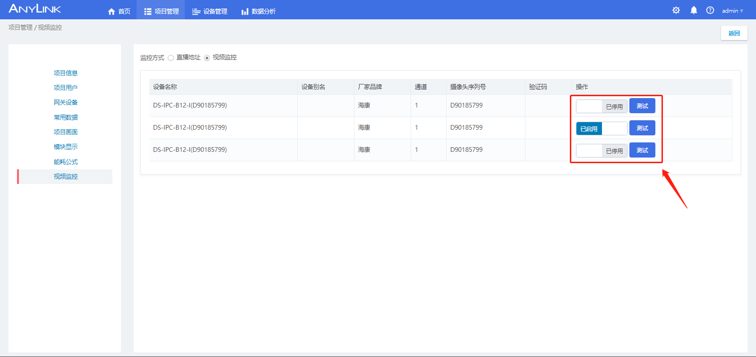Go to 首页 home tab

point(119,11)
